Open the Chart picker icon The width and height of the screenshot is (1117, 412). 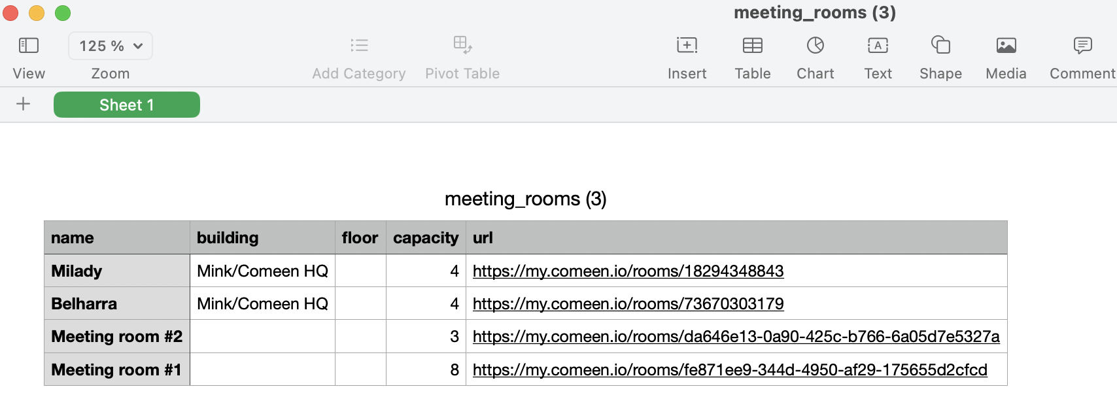[x=816, y=45]
